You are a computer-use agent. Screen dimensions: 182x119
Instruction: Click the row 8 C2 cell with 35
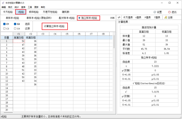tap(31, 66)
